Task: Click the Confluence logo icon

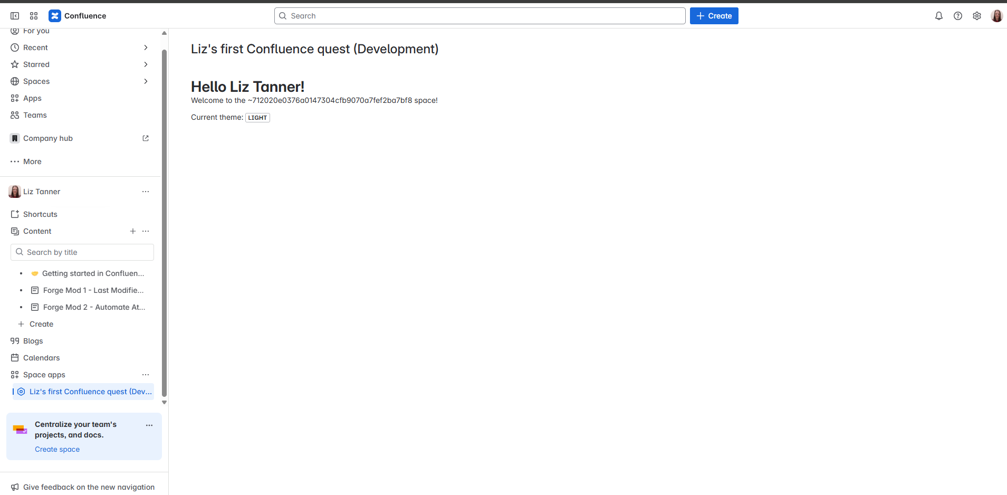Action: click(55, 16)
